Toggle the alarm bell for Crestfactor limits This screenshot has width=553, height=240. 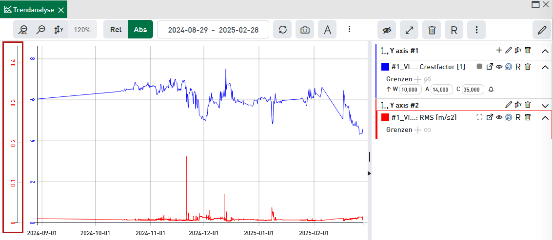(491, 90)
